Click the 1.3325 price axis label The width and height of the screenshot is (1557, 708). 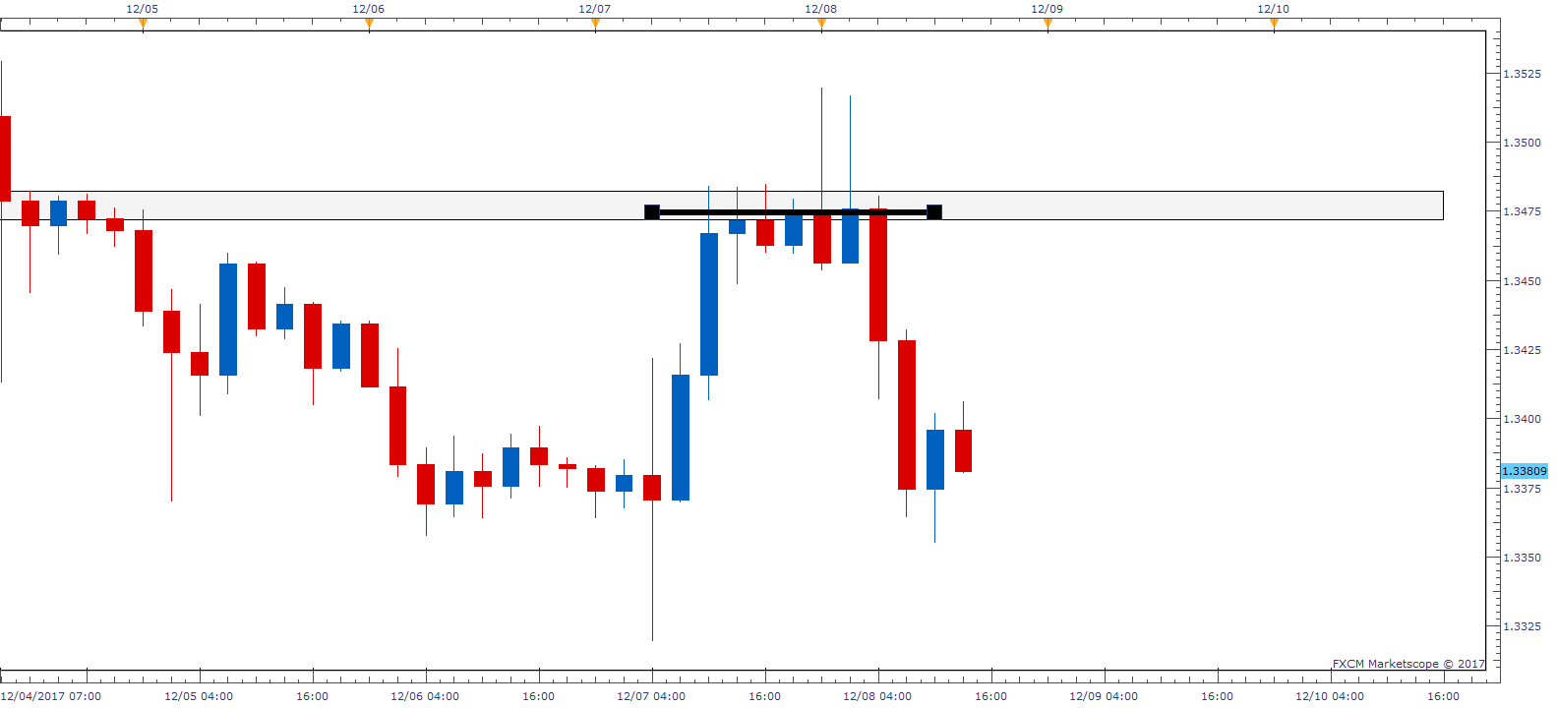(x=1523, y=626)
